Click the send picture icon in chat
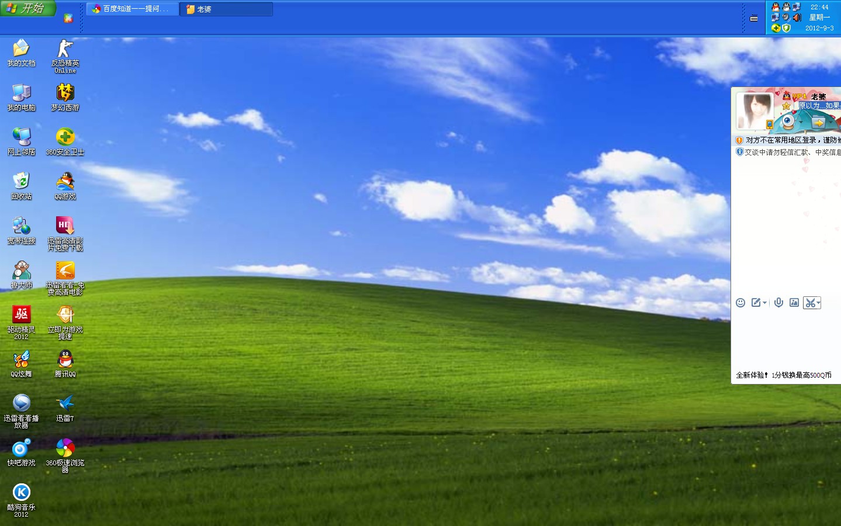 794,303
